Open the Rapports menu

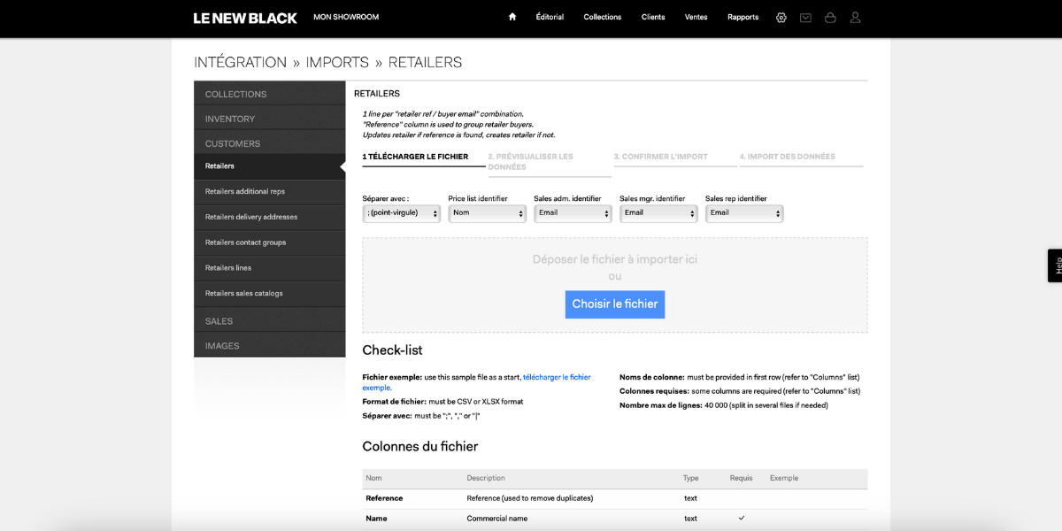tap(743, 17)
